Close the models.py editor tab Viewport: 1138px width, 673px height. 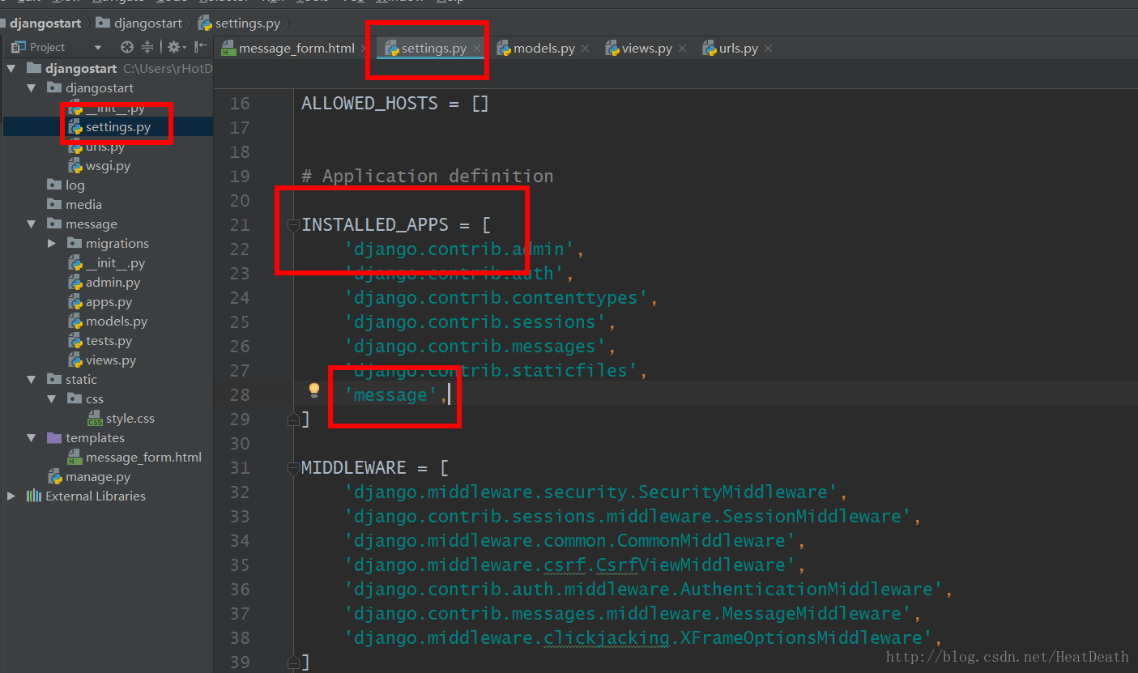(585, 49)
